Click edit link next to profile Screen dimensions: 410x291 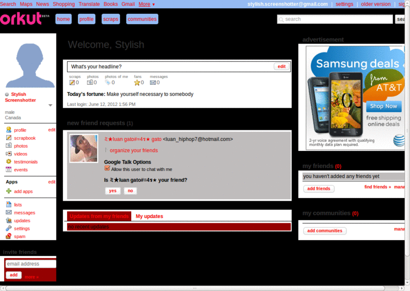coord(52,130)
